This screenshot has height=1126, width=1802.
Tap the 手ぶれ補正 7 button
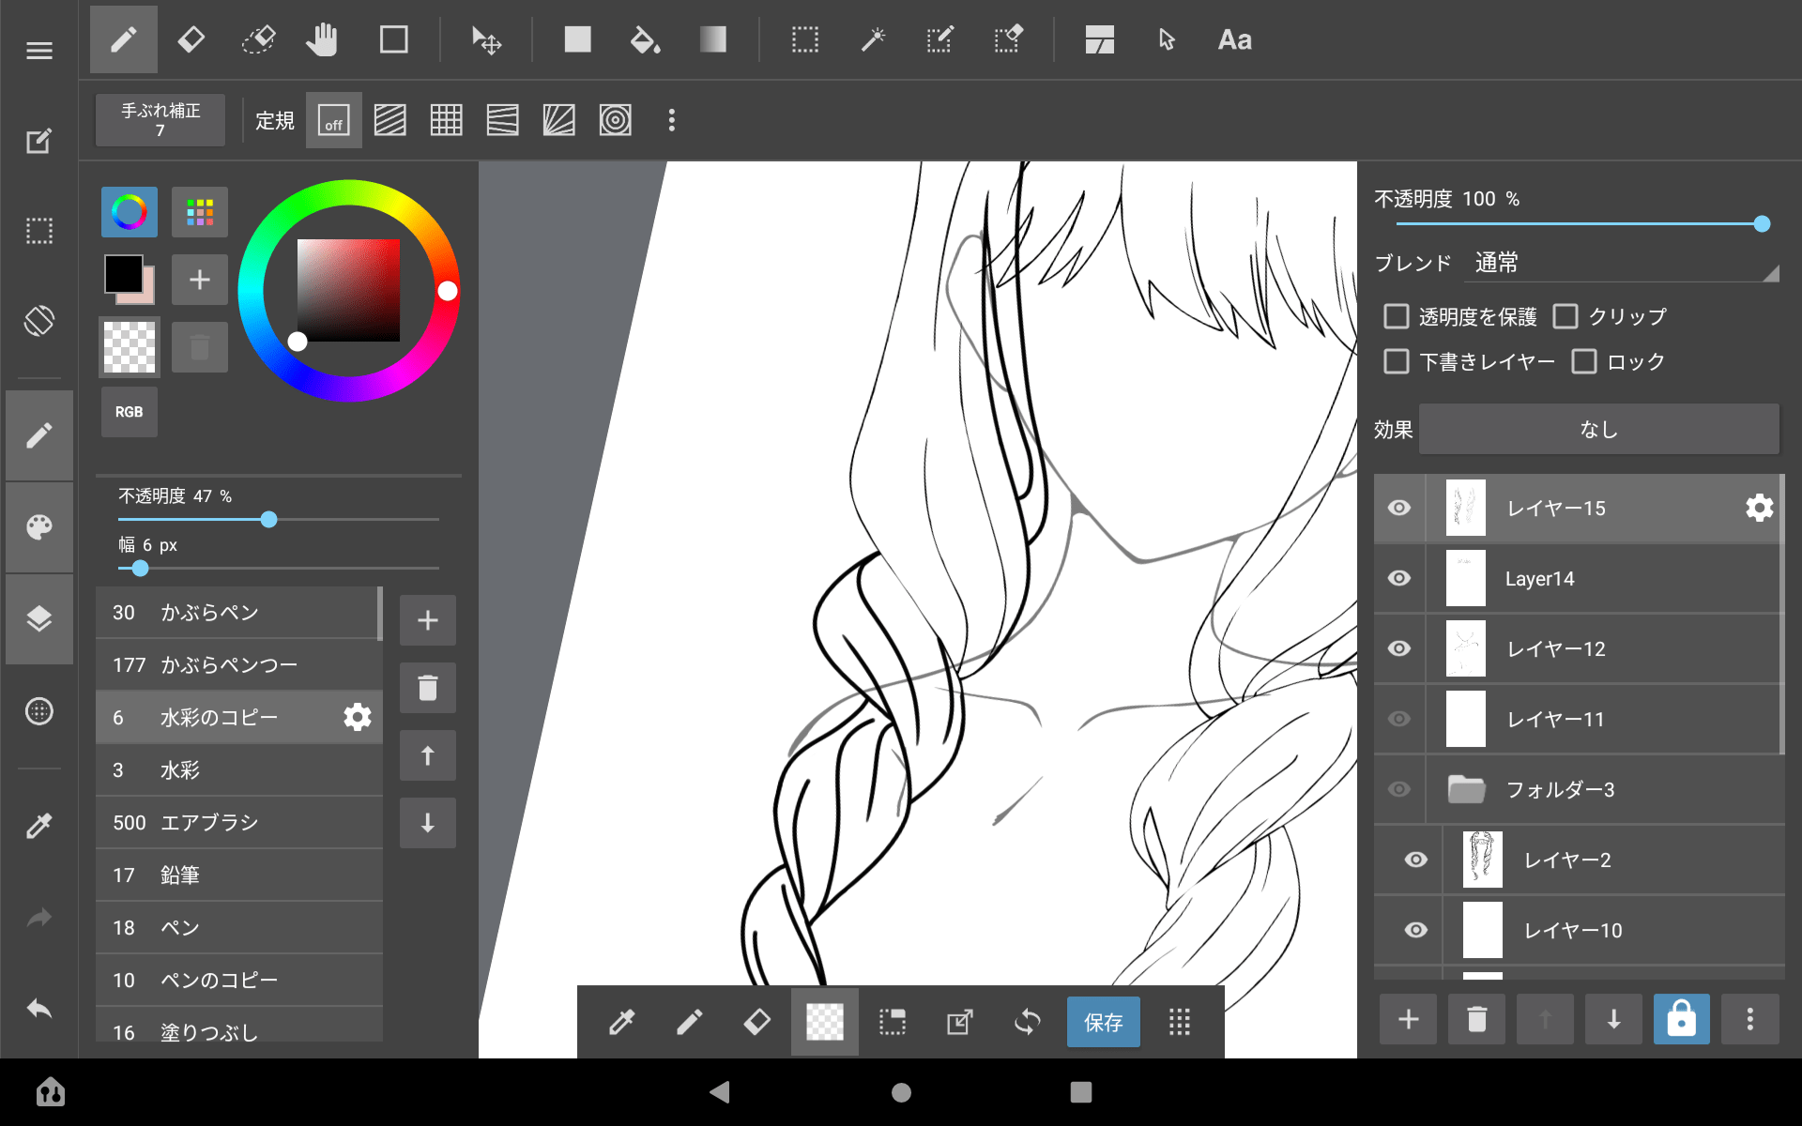[160, 120]
